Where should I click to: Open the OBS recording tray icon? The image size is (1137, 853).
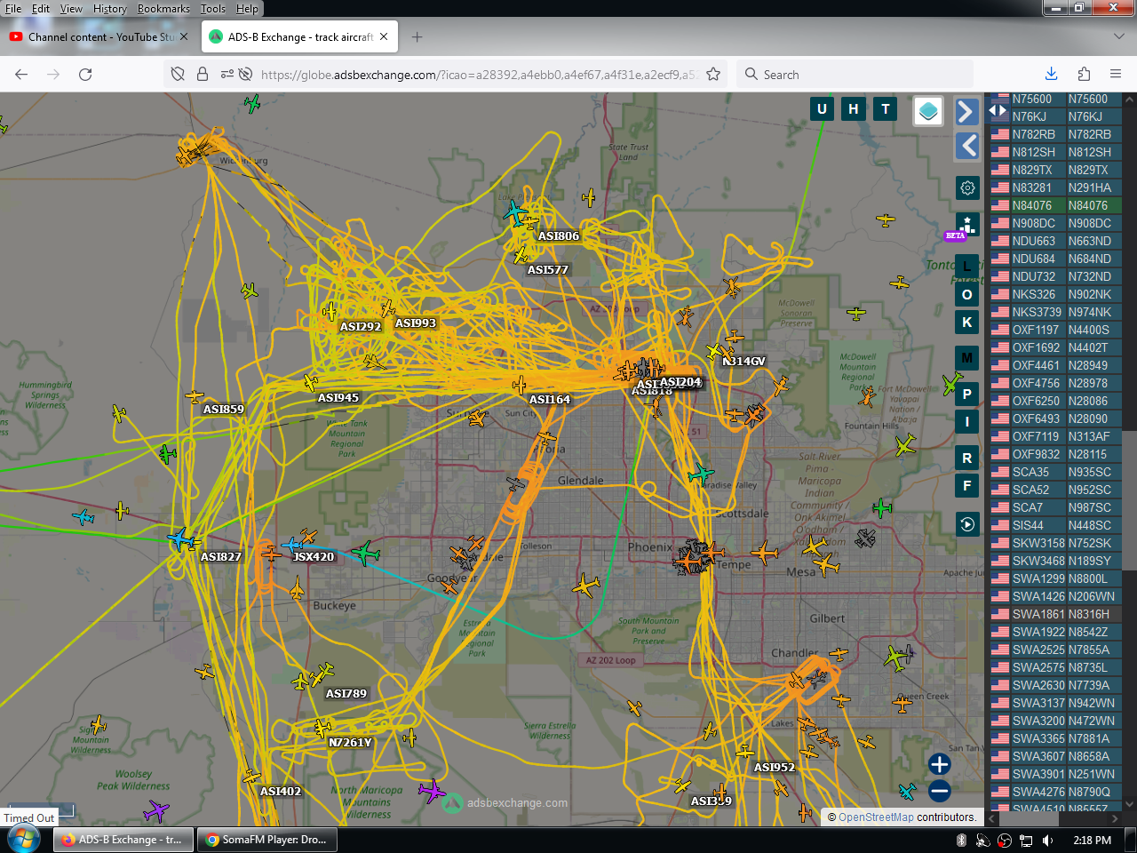1005,841
